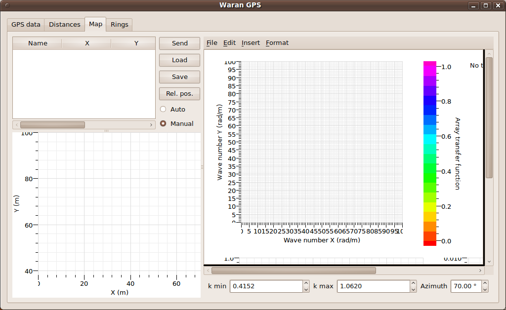
Task: Decrease k min with the down arrow
Action: pyautogui.click(x=306, y=289)
